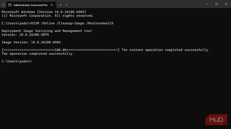The width and height of the screenshot is (231, 129).
Task: Close the Administrator: Command Prompt tab
Action: (52, 5)
